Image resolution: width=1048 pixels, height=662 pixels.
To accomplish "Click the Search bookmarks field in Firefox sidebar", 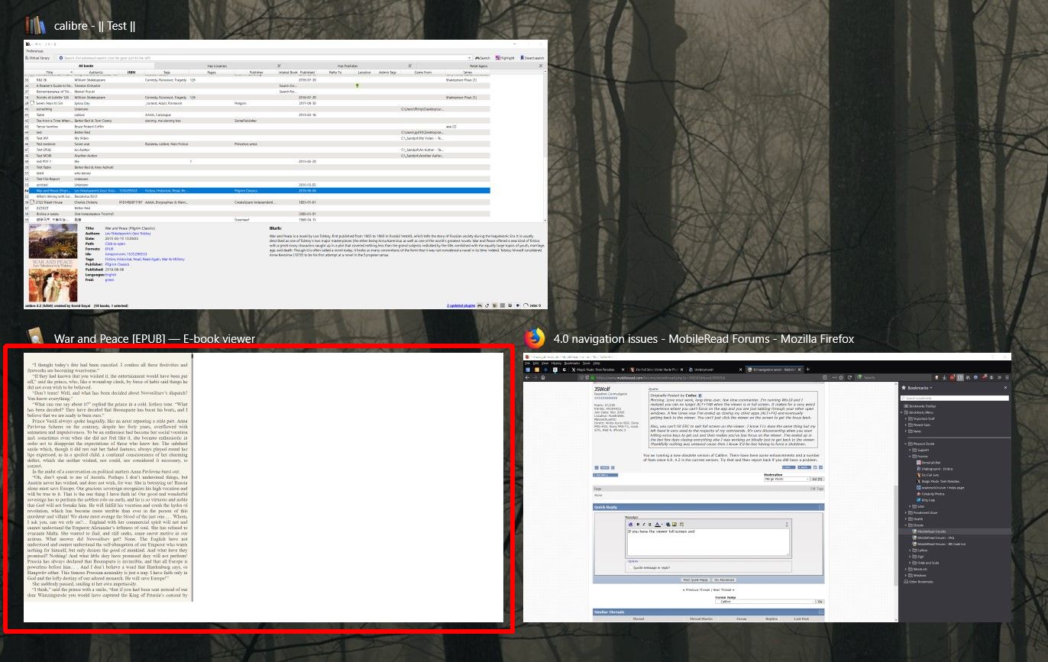I will pyautogui.click(x=955, y=398).
